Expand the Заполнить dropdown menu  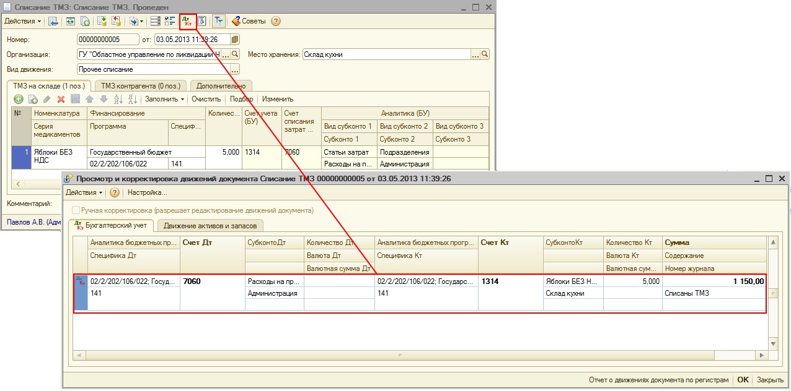coord(165,99)
